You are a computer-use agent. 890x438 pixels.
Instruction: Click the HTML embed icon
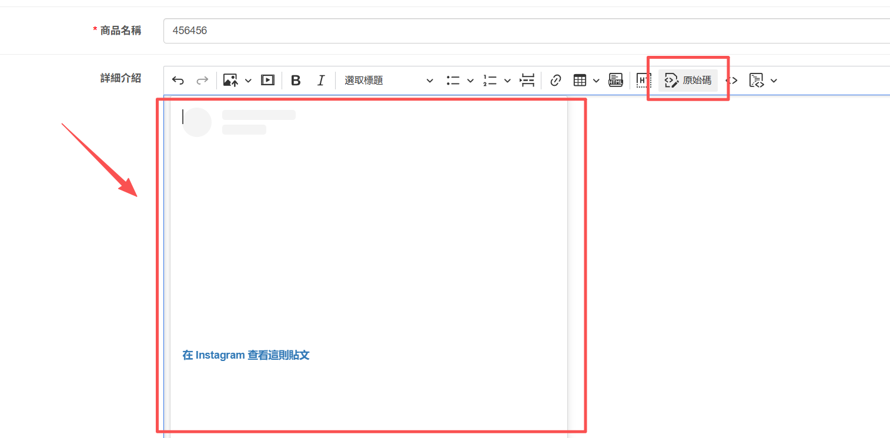615,81
